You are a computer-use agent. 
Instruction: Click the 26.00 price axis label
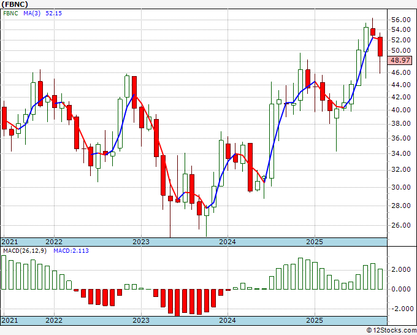400,225
